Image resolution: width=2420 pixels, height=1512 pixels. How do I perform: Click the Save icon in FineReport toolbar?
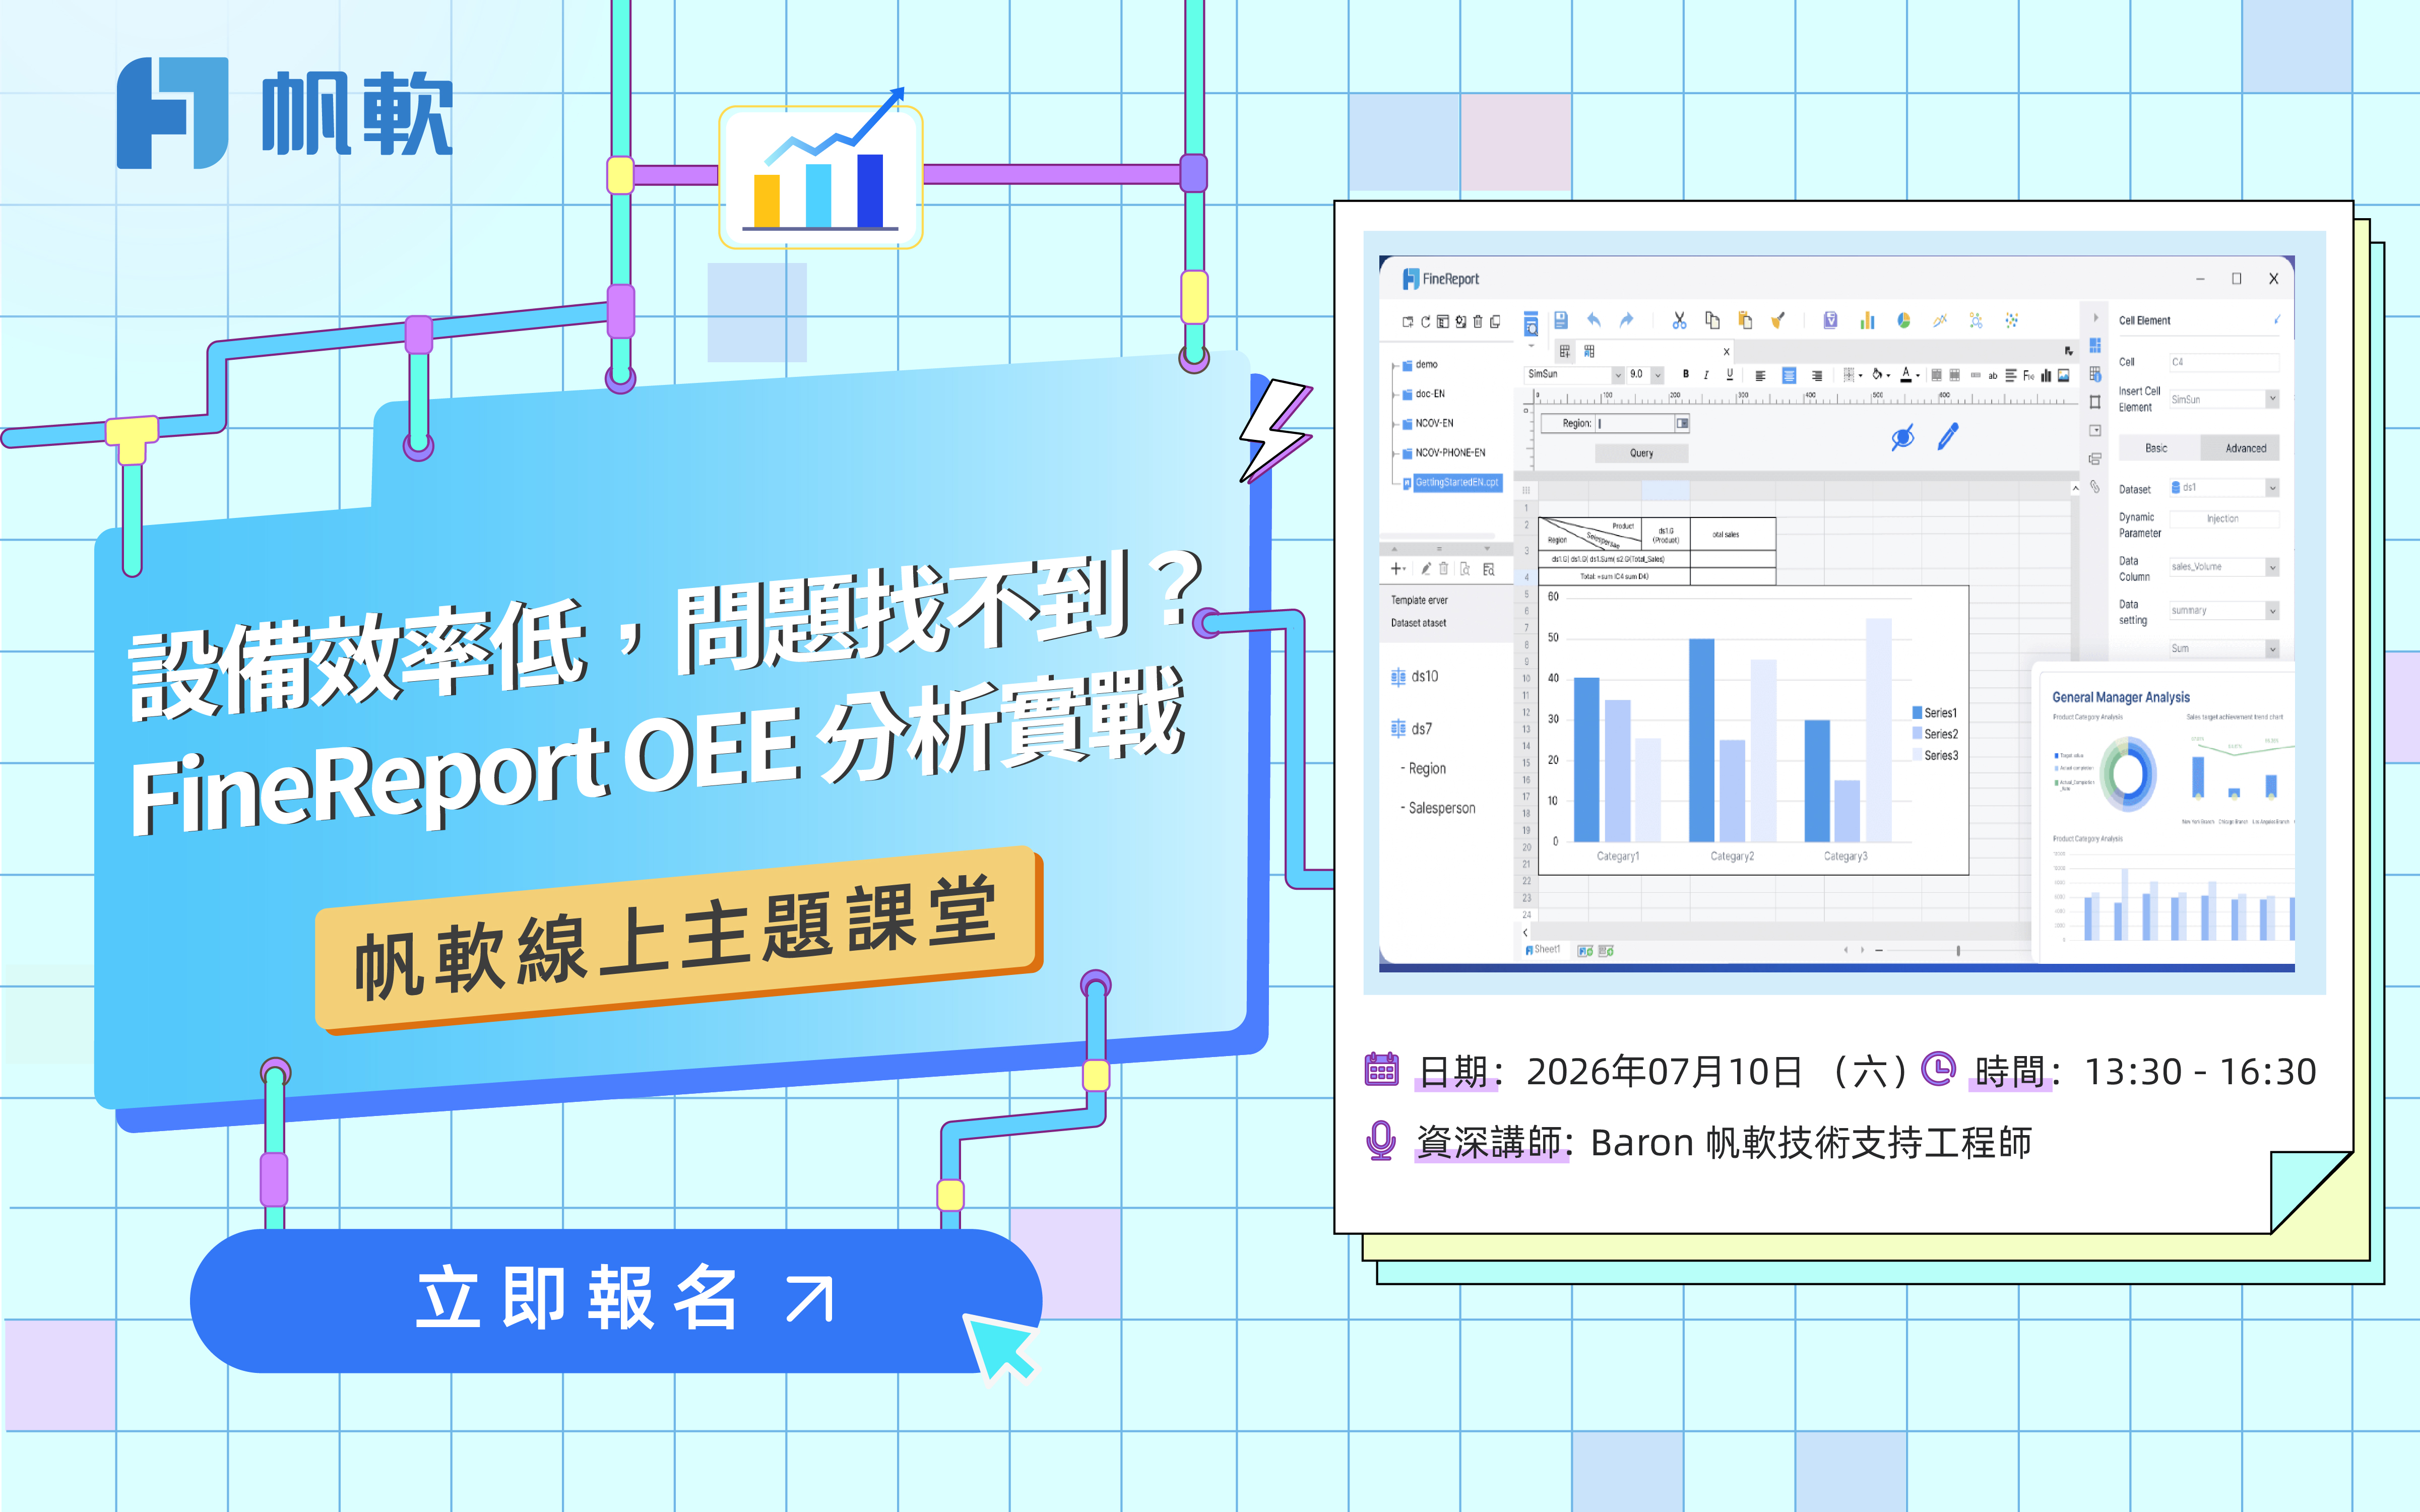click(x=1561, y=321)
